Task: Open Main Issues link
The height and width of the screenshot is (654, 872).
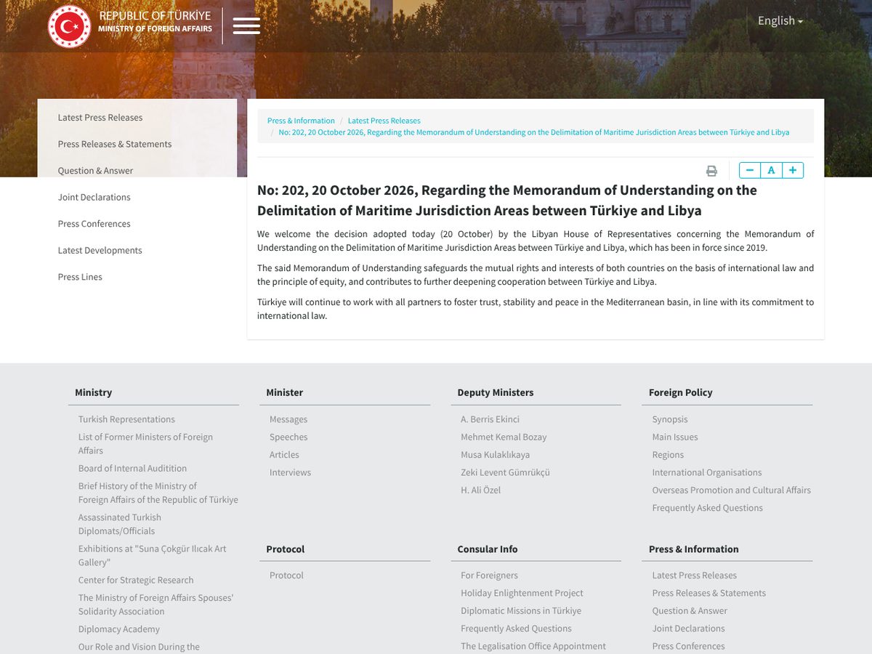Action: [675, 437]
